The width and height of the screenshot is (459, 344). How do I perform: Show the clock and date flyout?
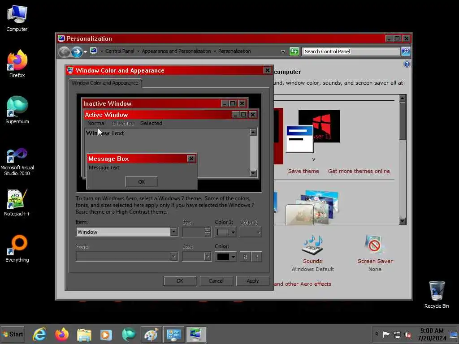[x=432, y=334]
